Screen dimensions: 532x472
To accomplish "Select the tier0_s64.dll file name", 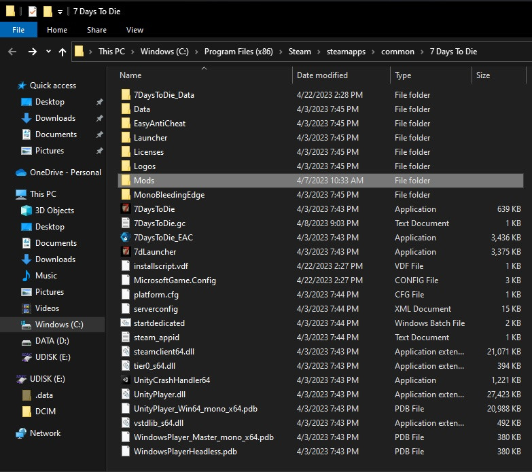I will coord(154,366).
